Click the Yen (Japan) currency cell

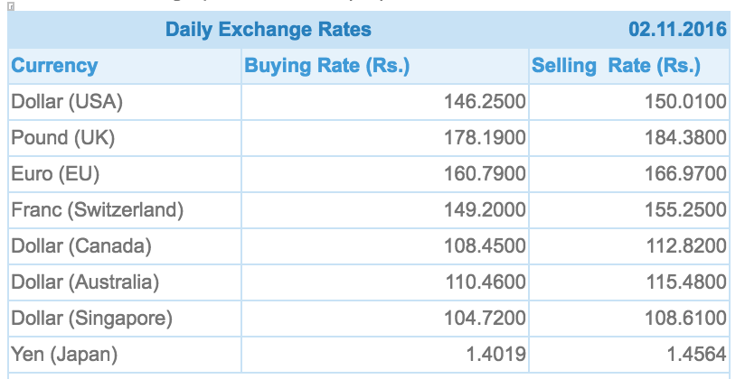(64, 355)
